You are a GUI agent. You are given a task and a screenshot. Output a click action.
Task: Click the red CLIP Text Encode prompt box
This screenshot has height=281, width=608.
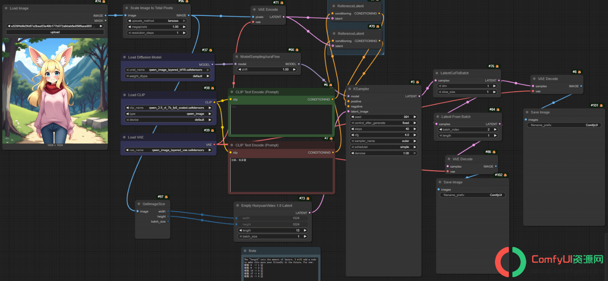pos(281,175)
